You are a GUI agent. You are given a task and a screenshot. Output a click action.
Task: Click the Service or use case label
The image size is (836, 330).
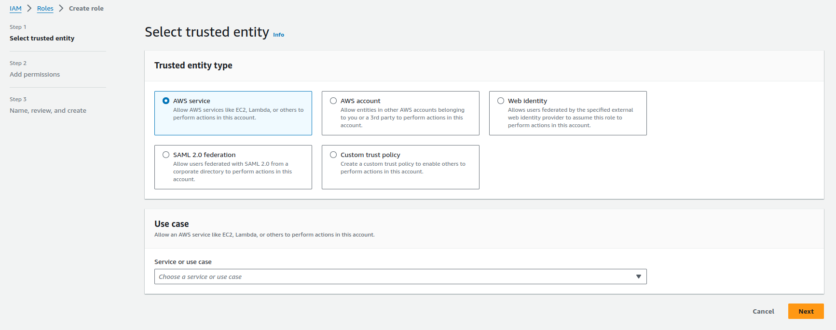(183, 262)
